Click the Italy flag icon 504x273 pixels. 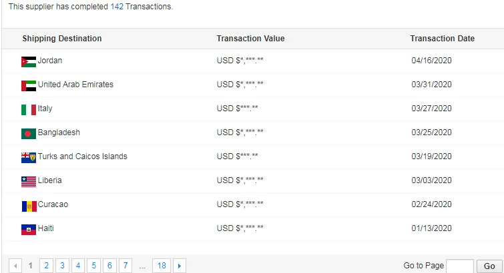click(29, 110)
